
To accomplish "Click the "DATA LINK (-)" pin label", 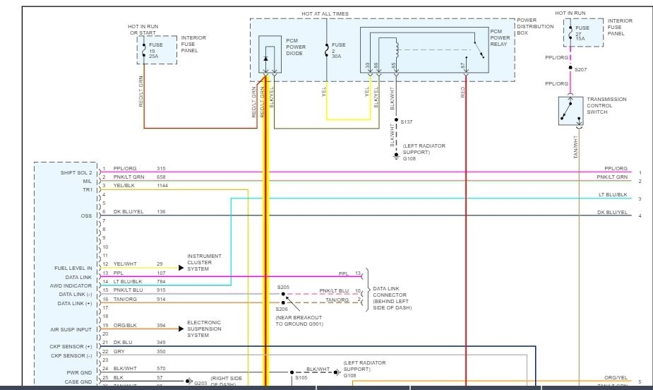I will [76, 294].
